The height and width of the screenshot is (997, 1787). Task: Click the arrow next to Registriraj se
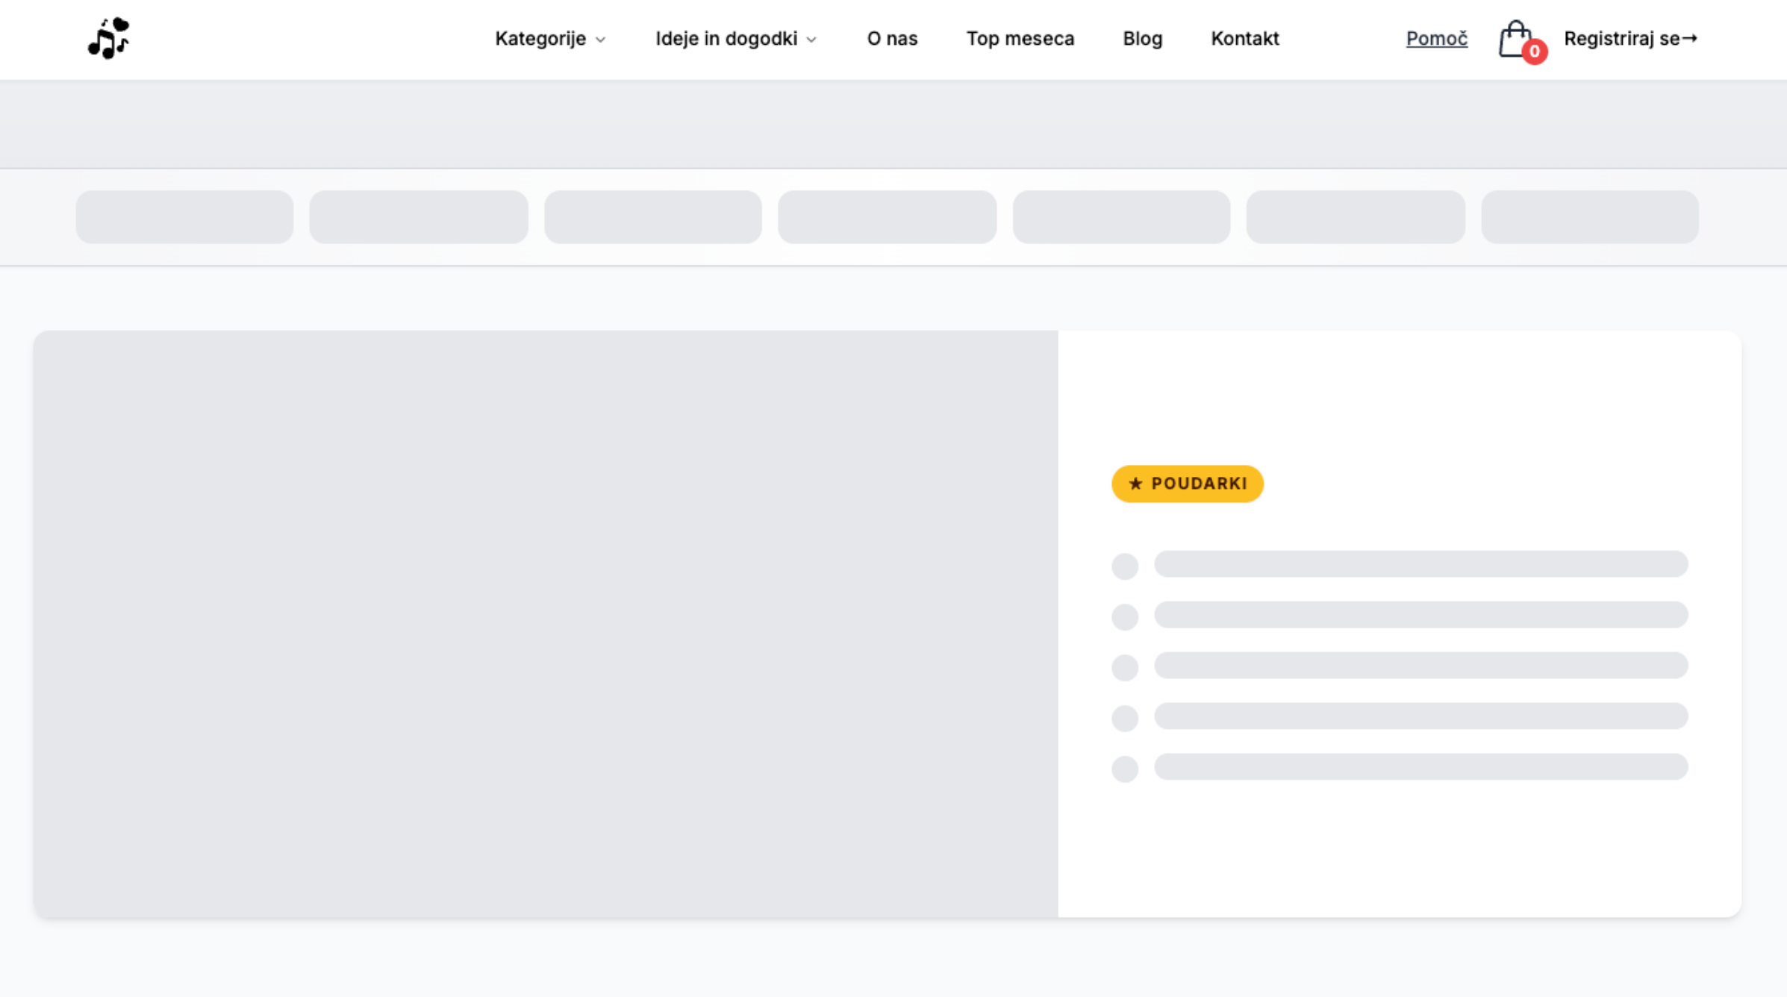[x=1690, y=38]
